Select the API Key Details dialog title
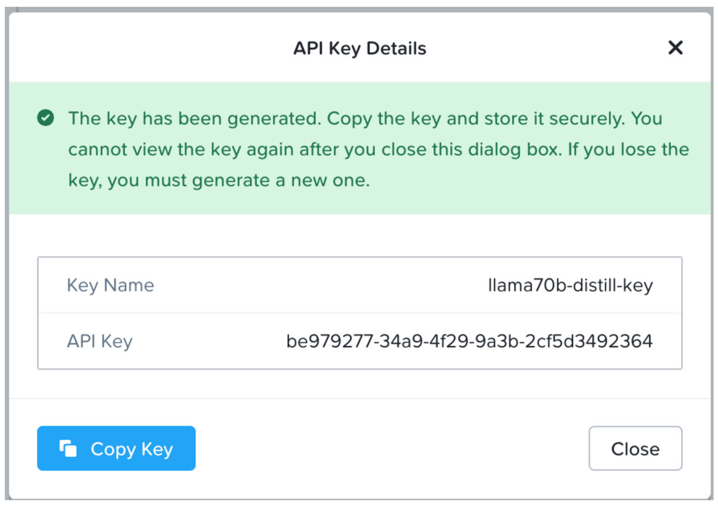The width and height of the screenshot is (718, 506). point(359,48)
